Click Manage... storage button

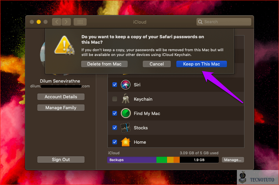point(233,160)
